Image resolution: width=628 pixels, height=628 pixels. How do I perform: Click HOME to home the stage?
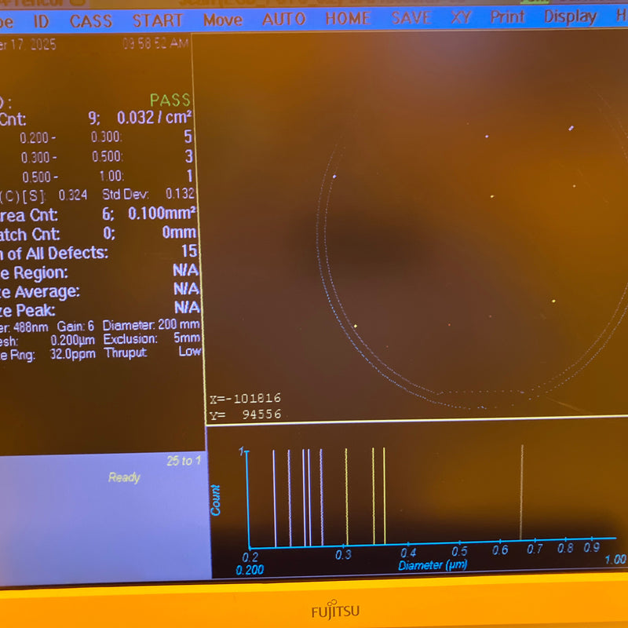[x=348, y=20]
